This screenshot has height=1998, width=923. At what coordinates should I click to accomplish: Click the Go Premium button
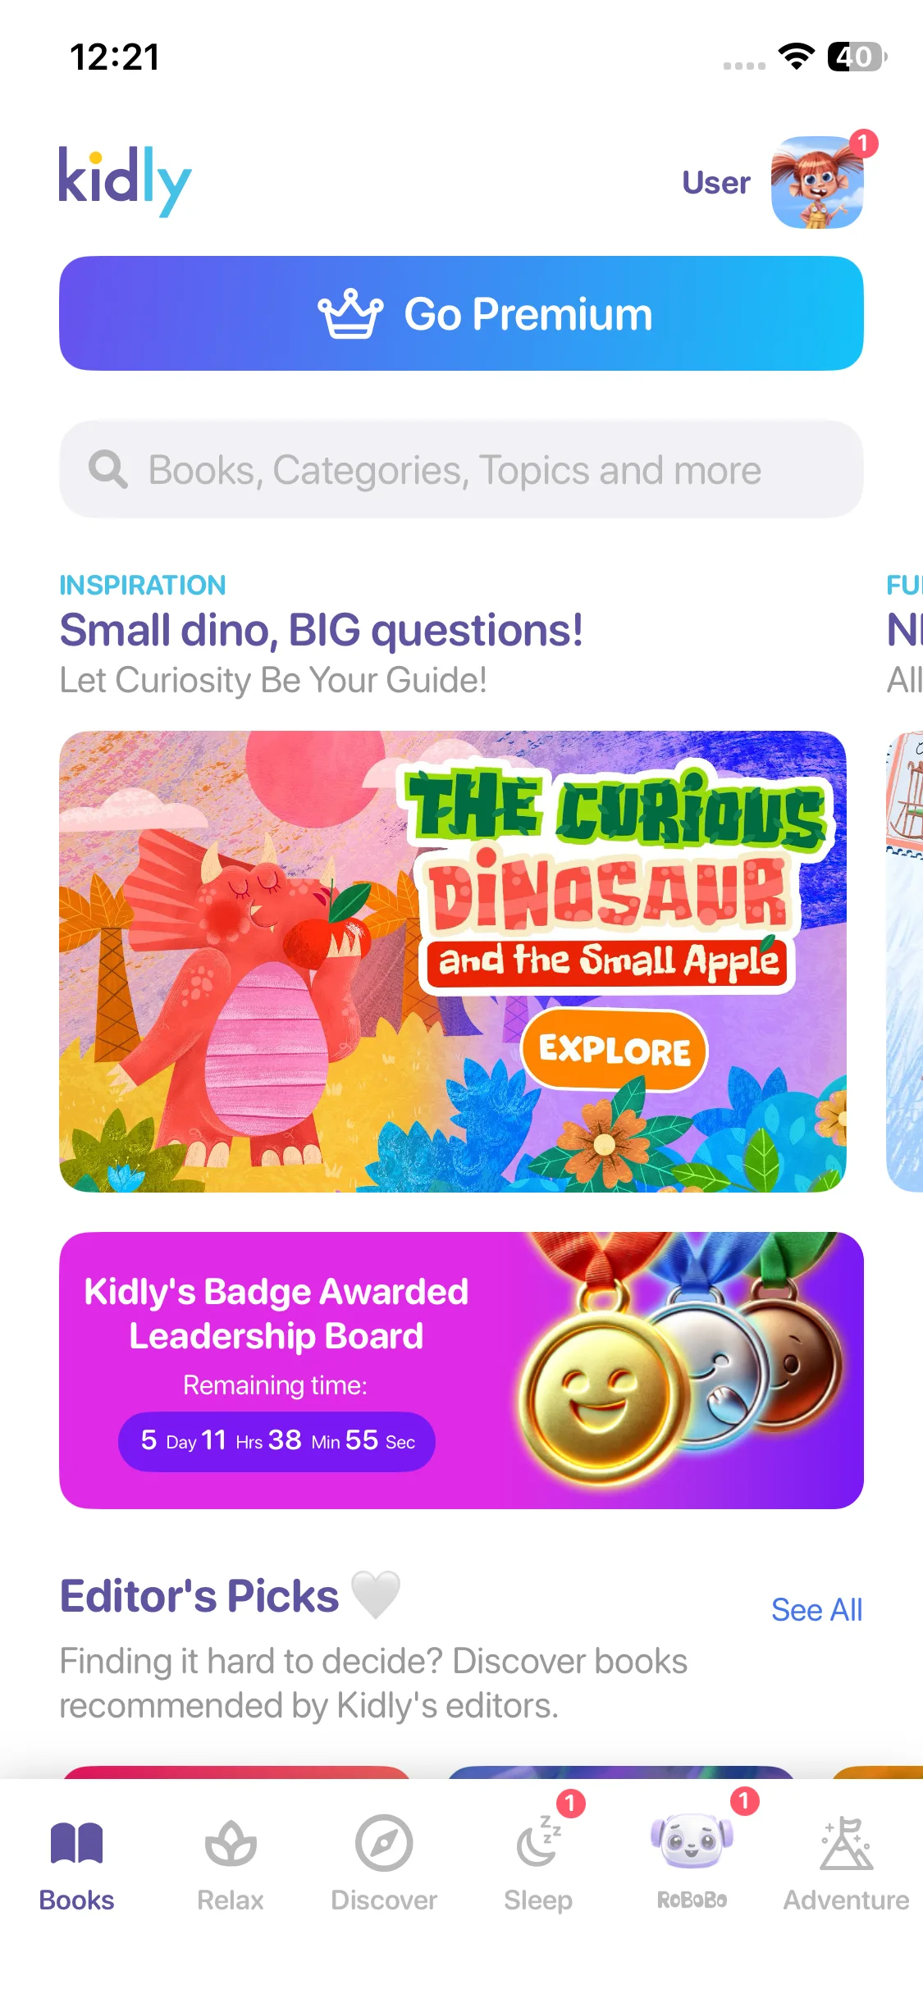[461, 313]
